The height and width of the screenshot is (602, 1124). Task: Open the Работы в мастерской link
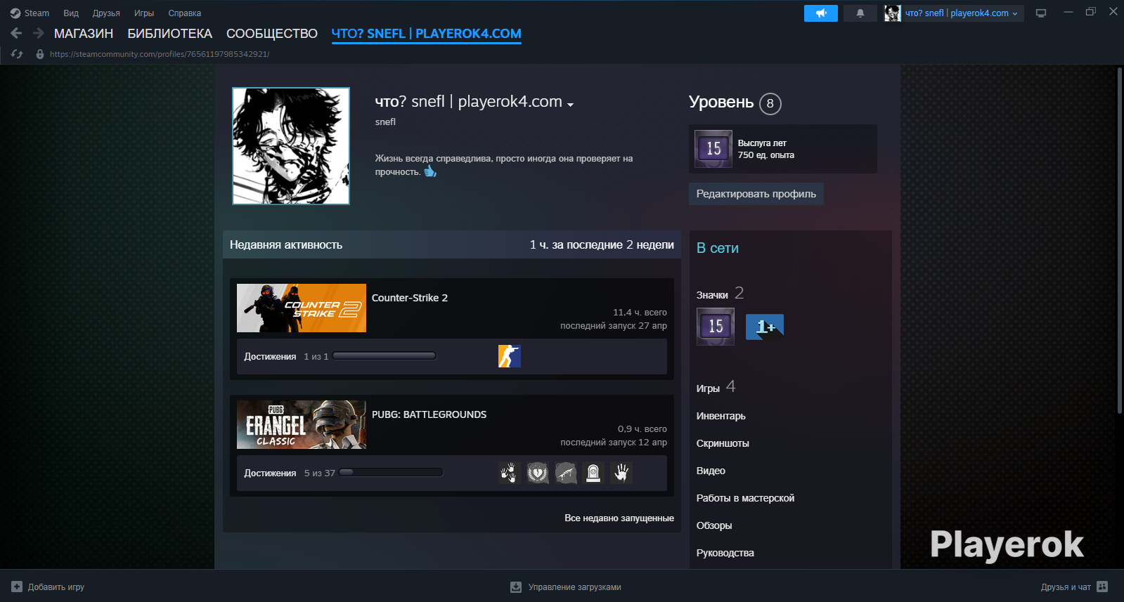pyautogui.click(x=745, y=498)
